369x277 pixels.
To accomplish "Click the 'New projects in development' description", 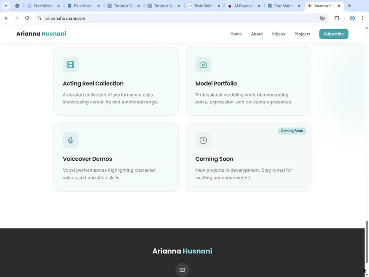I will point(244,174).
